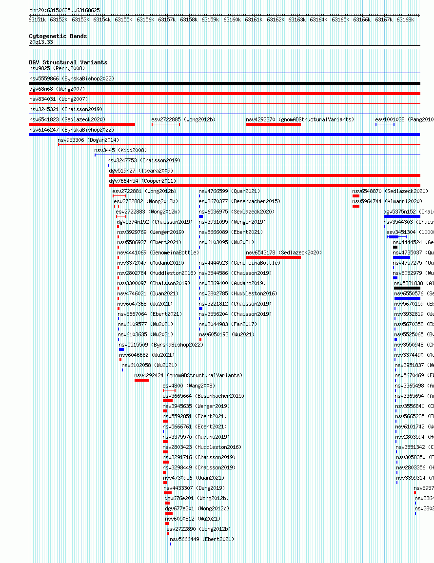Open nsv6050812 (Wu2021) variant
The width and height of the screenshot is (434, 563).
pyautogui.click(x=193, y=519)
